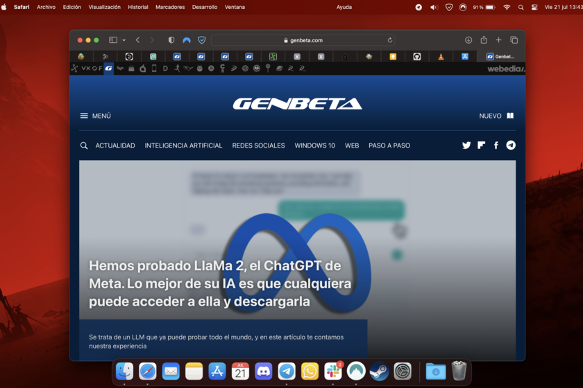Open the Archivo menu
This screenshot has height=388, width=583.
pos(46,7)
